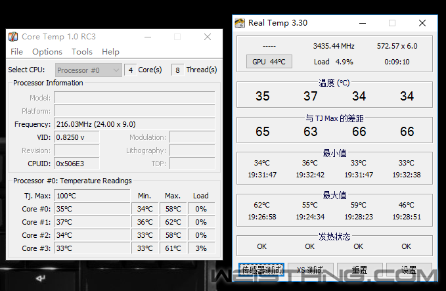Click the temperature reading 37 in Real Temp
Image resolution: width=446 pixels, height=291 pixels.
(x=310, y=96)
